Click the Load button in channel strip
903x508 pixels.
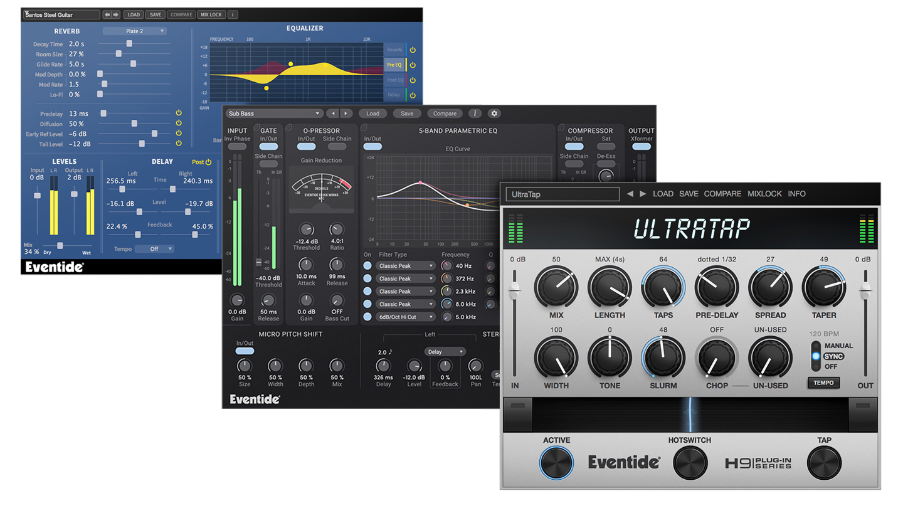click(x=372, y=114)
